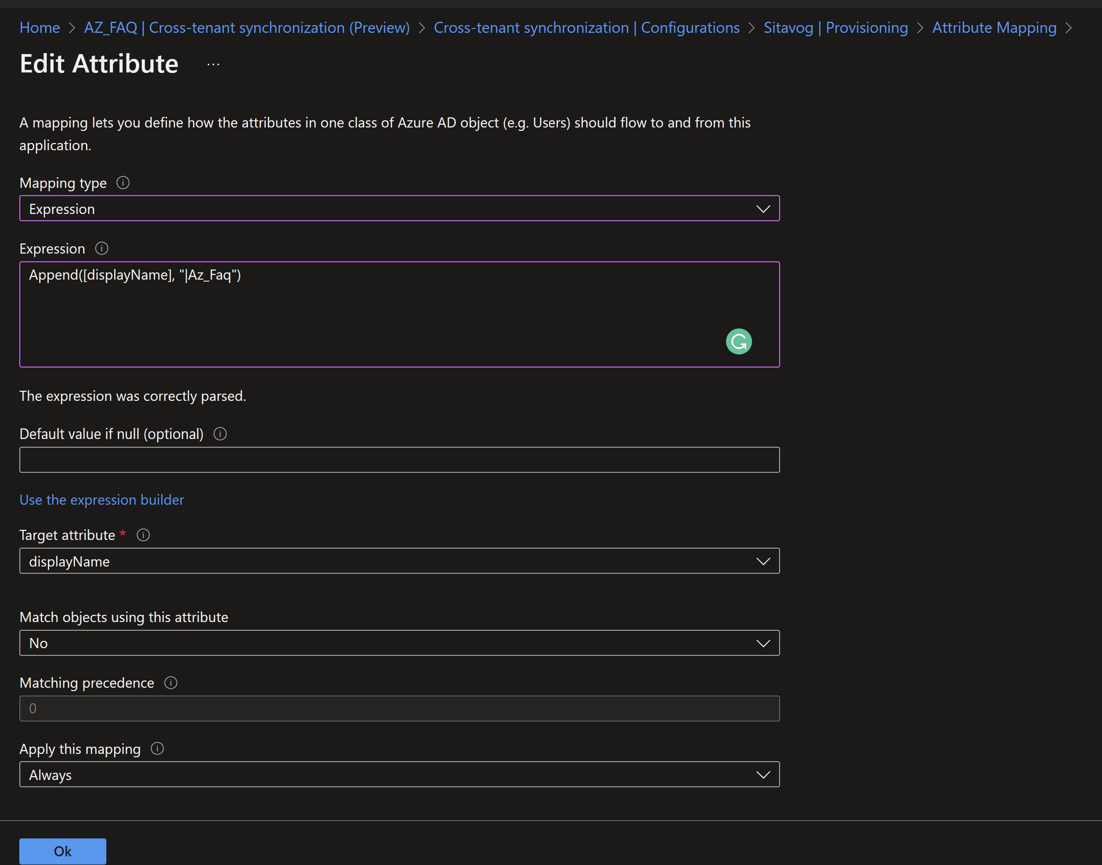The width and height of the screenshot is (1102, 865).
Task: Go to Home breadcrumb
Action: click(40, 28)
